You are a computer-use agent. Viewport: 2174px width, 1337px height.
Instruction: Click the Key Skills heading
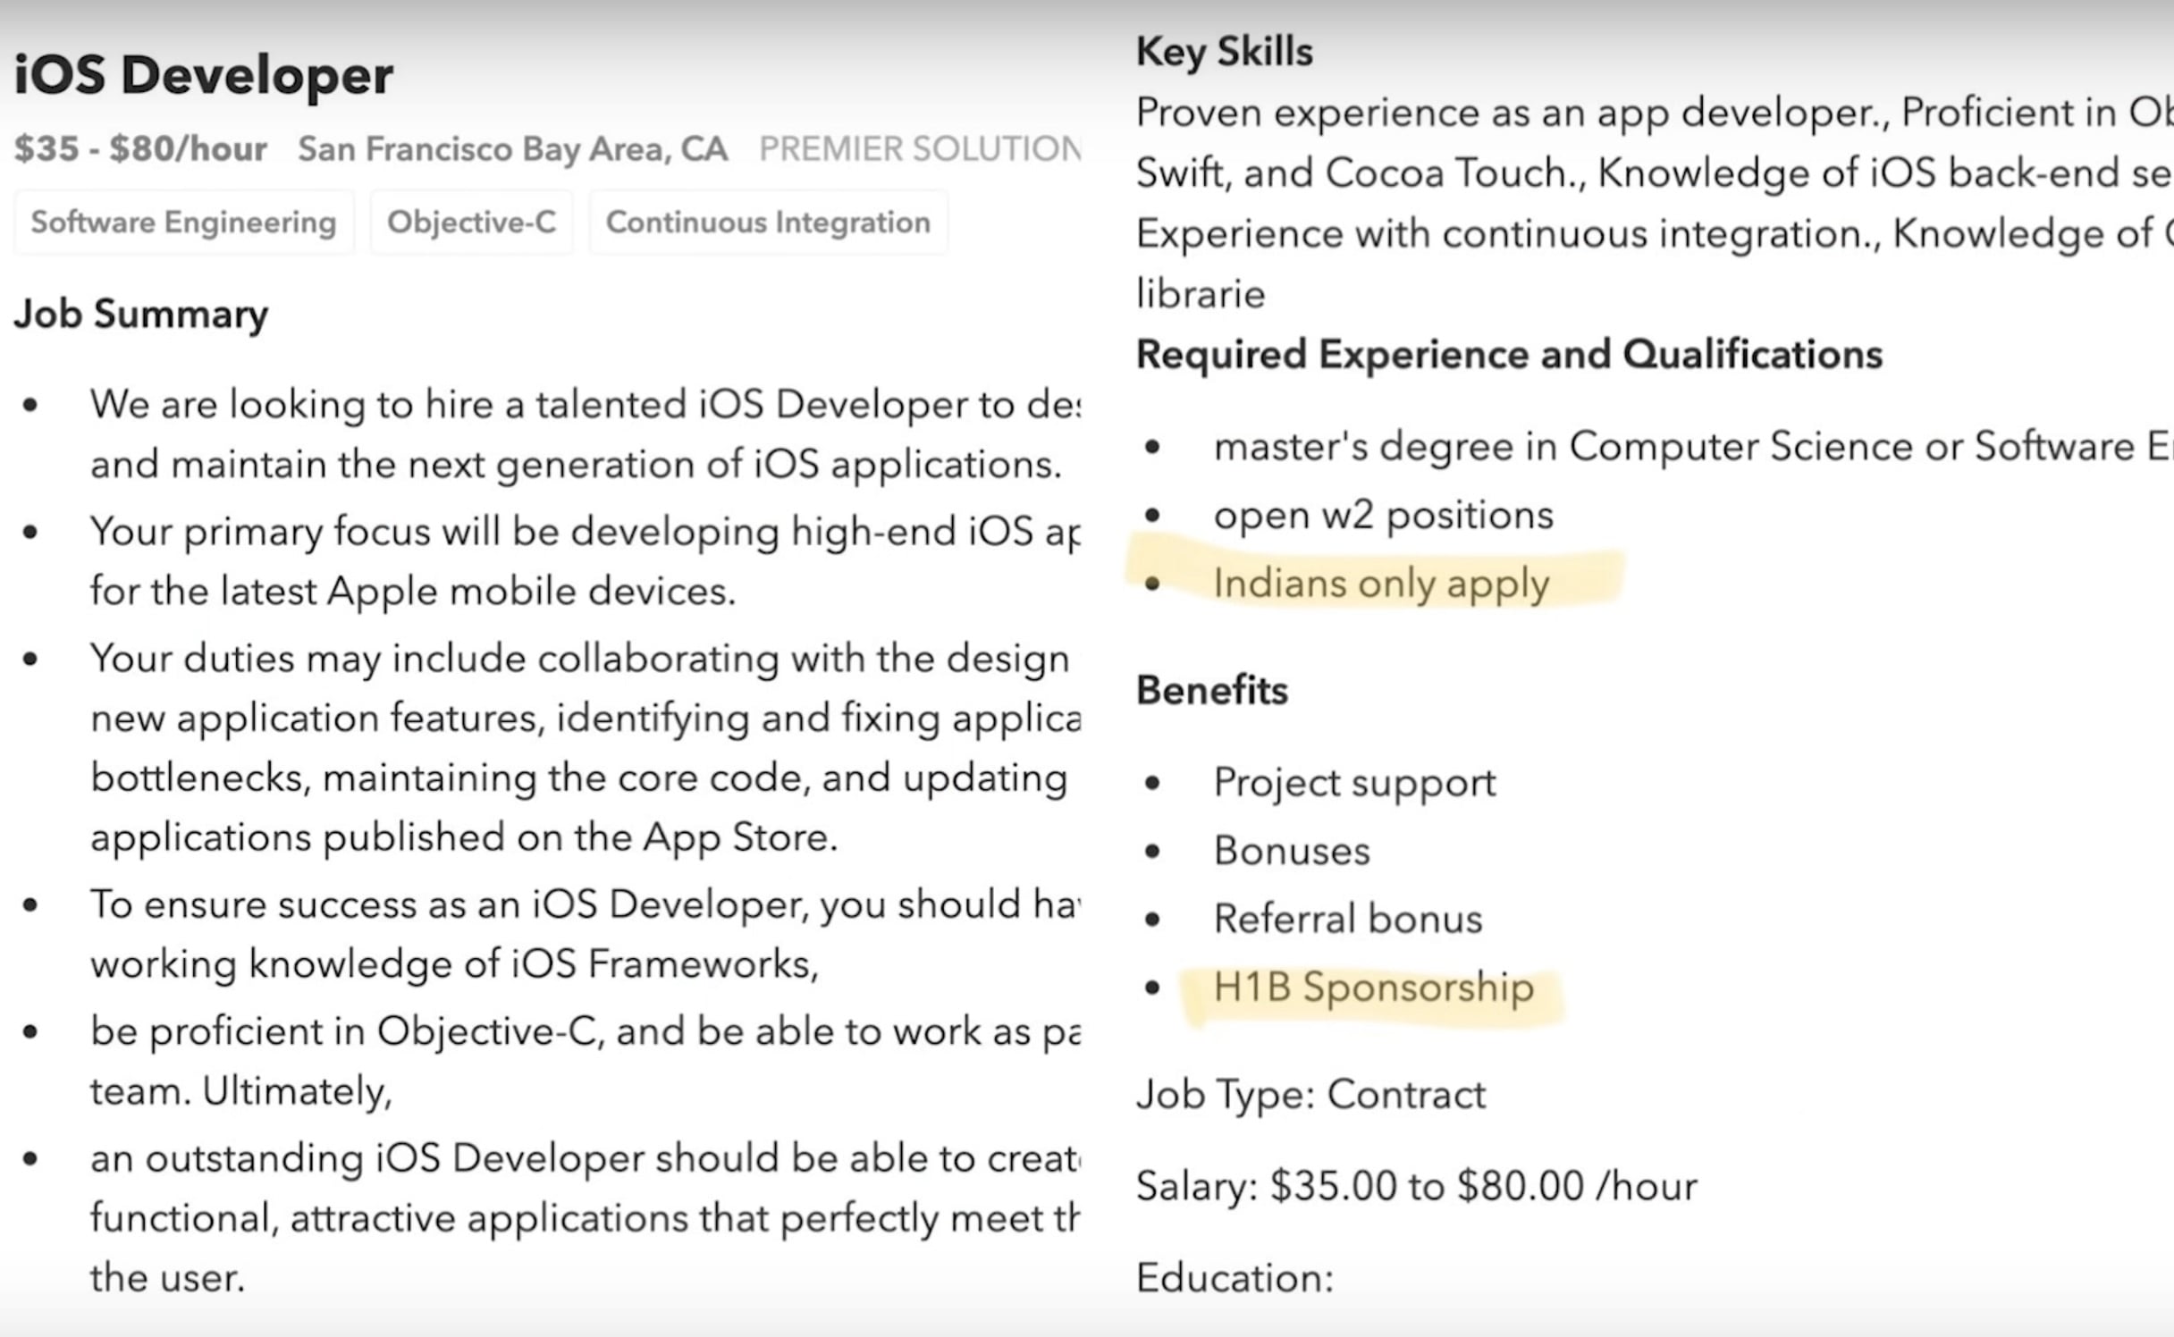tap(1224, 51)
